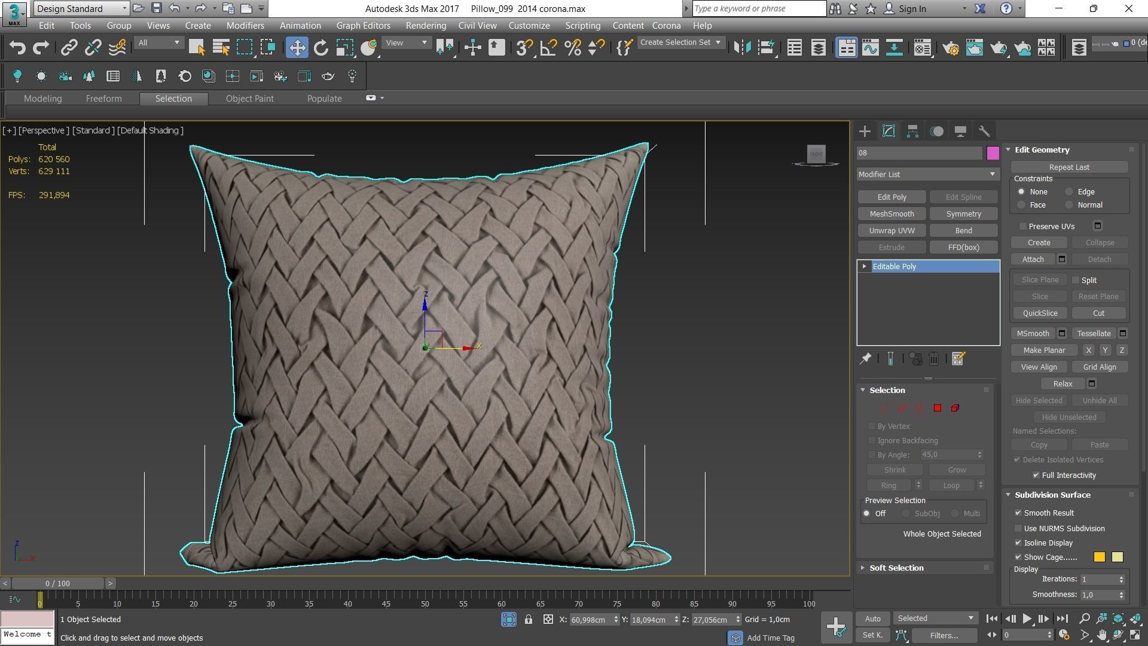1148x646 pixels.
Task: Click the magenta object color swatch
Action: [993, 153]
